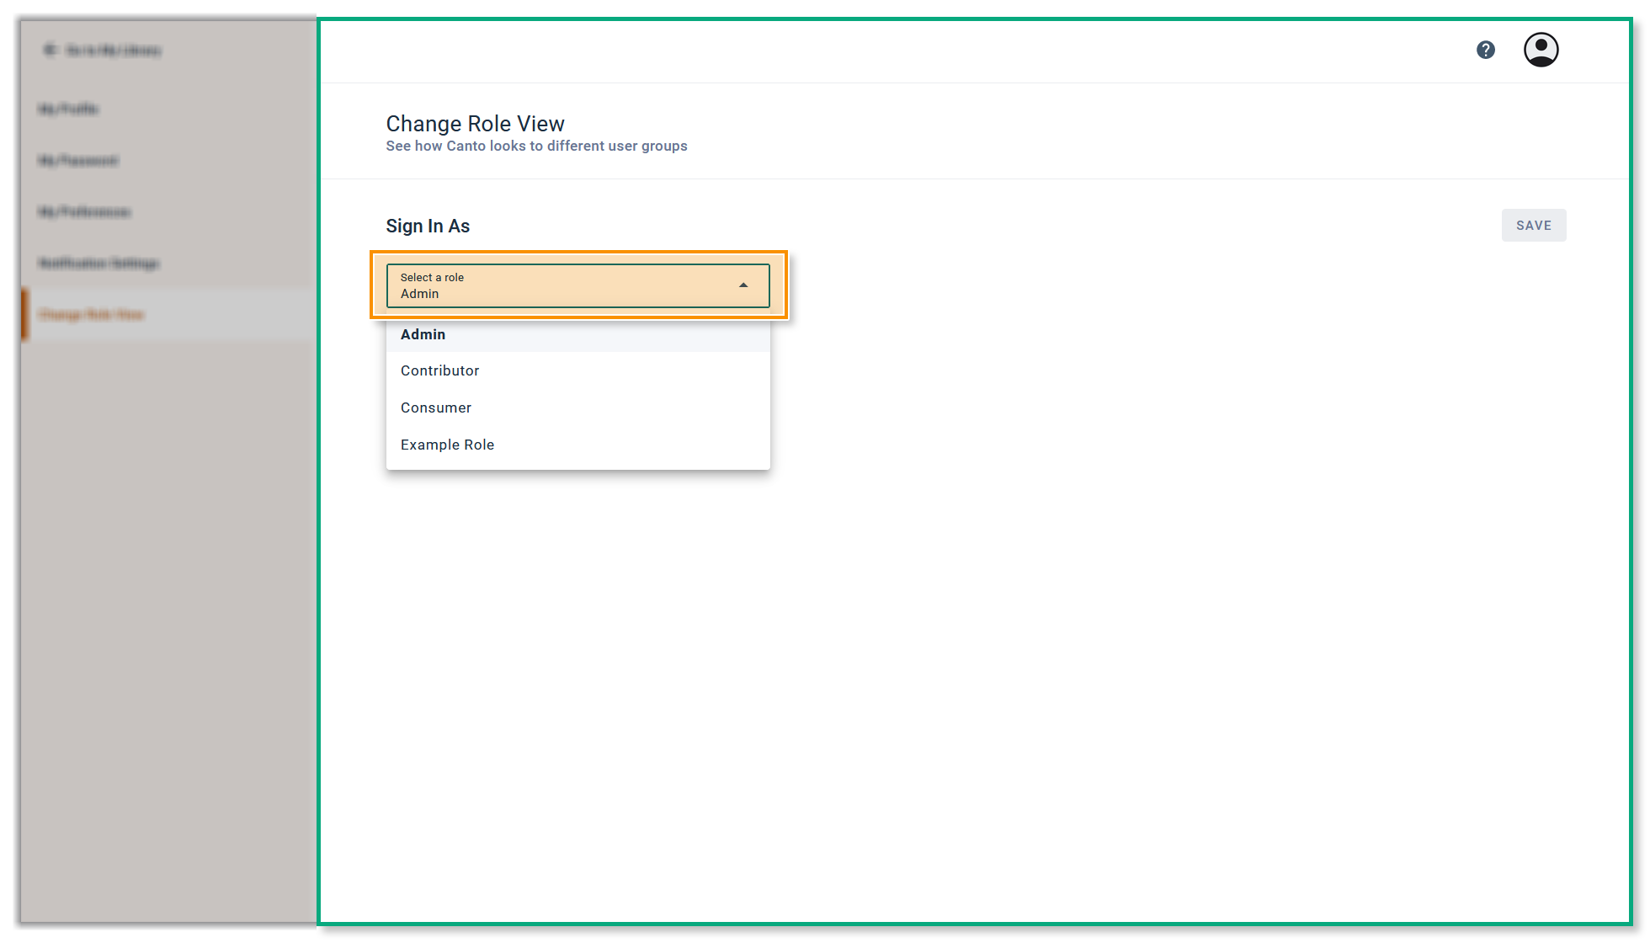
Task: Open the help question mark icon
Action: click(1486, 50)
